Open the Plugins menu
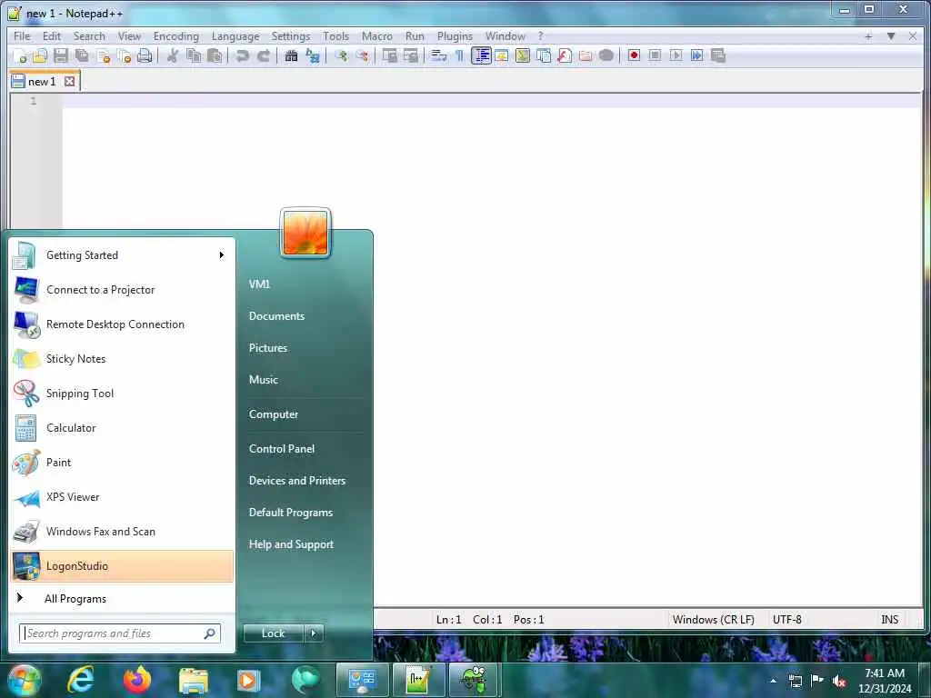The height and width of the screenshot is (698, 931). point(455,36)
